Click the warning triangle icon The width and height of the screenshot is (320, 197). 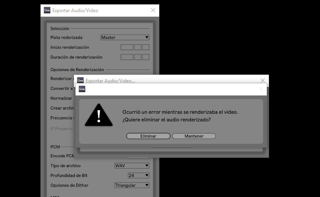99,115
